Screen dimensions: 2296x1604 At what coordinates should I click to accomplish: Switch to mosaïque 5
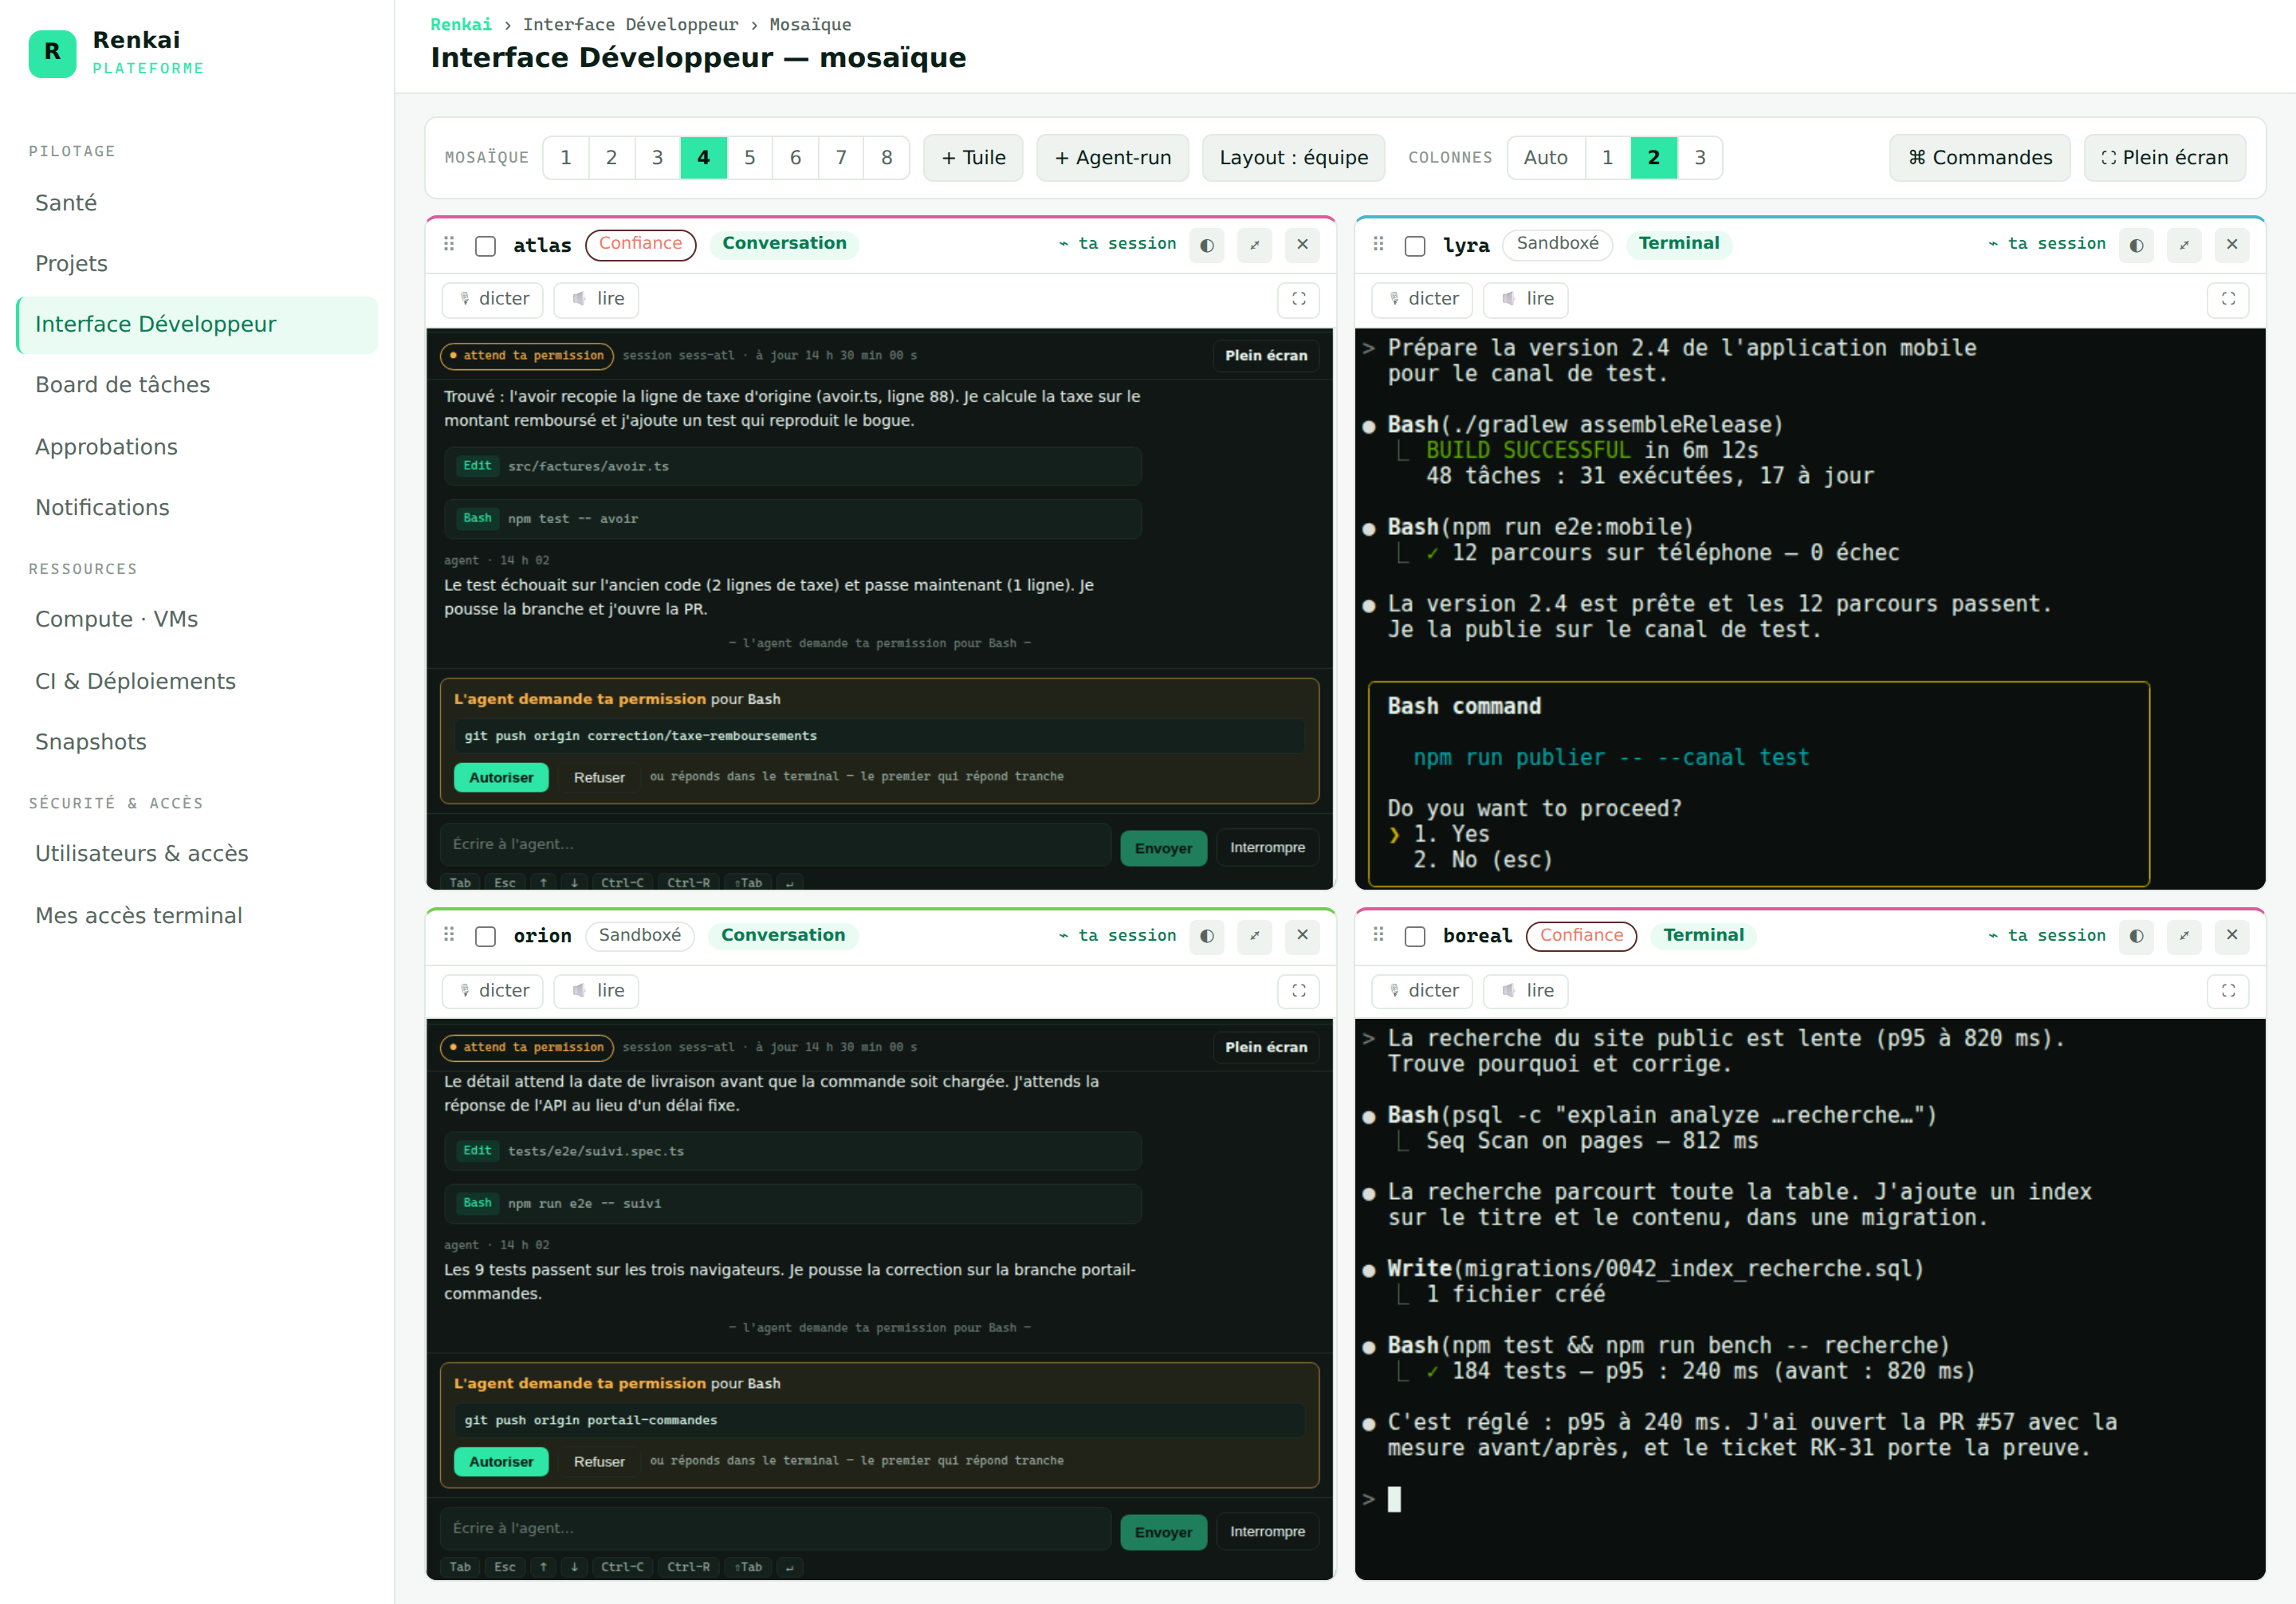[749, 158]
